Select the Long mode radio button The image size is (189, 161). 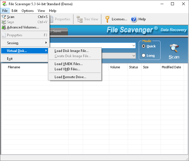click(143, 56)
